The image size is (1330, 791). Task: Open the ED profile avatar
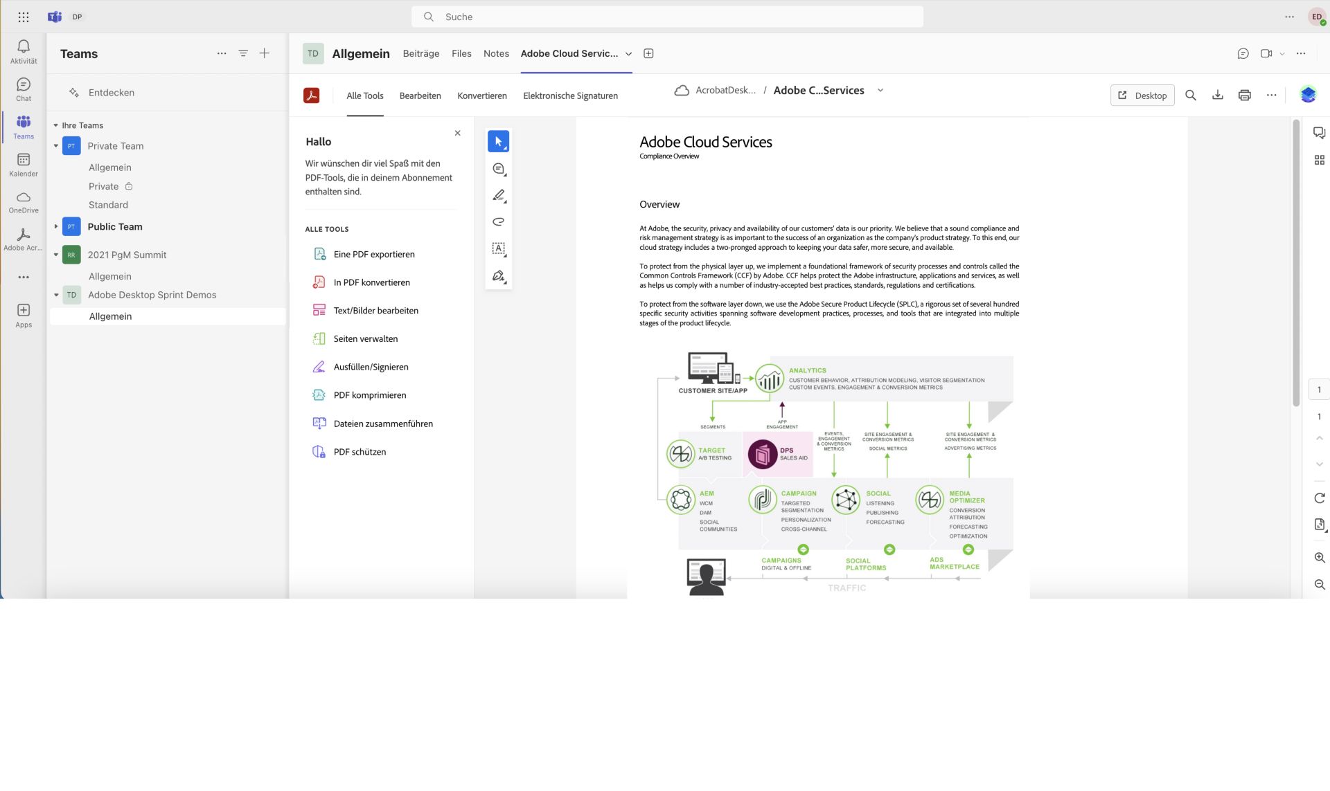[1316, 17]
